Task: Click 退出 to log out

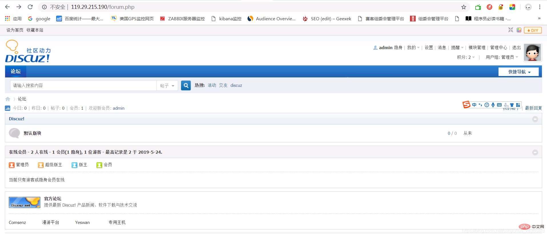Action: (516, 47)
